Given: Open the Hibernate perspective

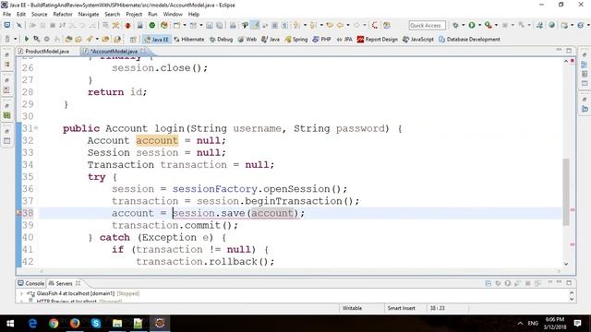Looking at the screenshot, I should click(x=188, y=39).
